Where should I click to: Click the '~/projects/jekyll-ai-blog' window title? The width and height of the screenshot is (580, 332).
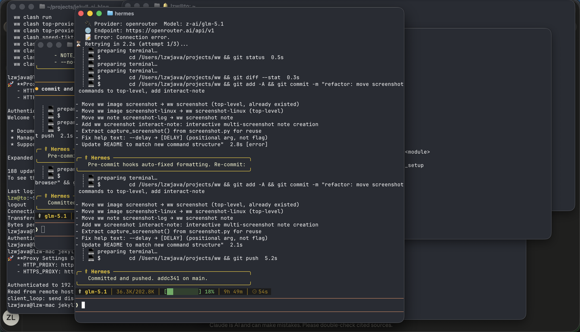(x=78, y=7)
